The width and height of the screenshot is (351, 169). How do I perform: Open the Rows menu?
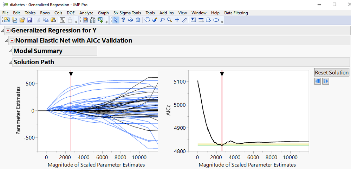click(45, 13)
